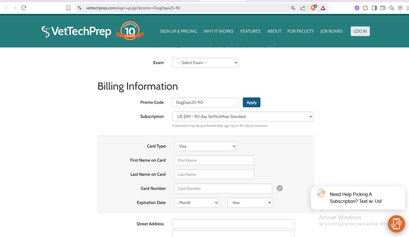Viewport: 409px width, 237px height.
Task: Go forward with browser forward arrow
Action: coord(15,8)
